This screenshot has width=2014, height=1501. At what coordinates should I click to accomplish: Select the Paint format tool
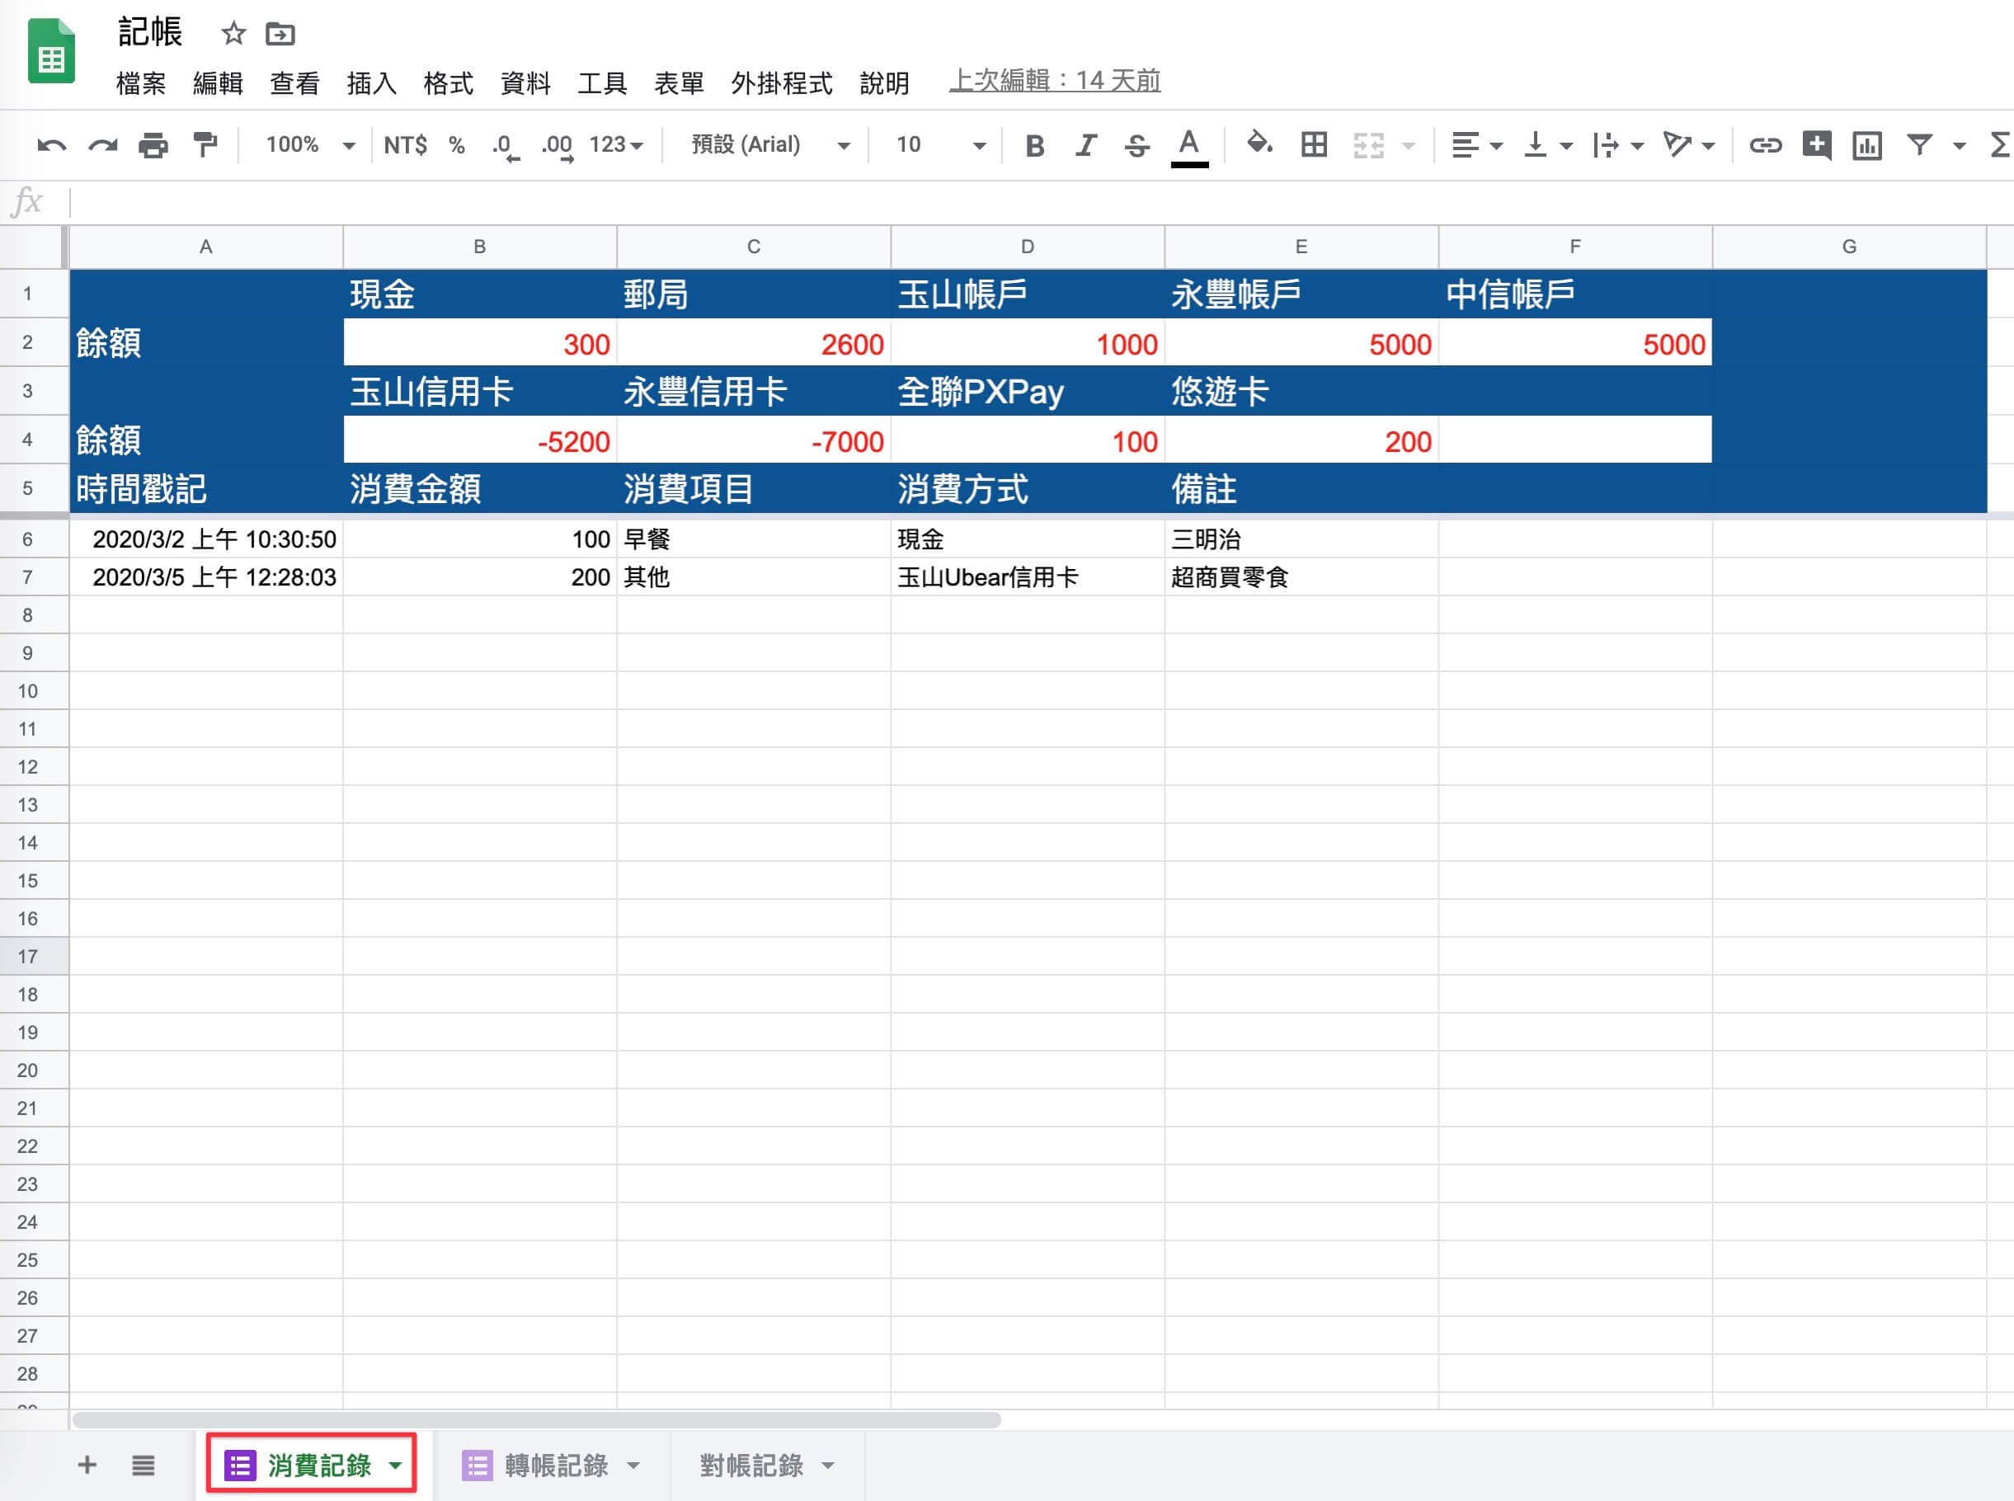[x=205, y=145]
